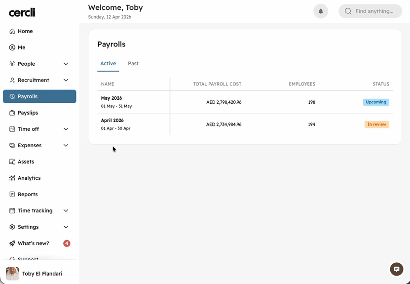Click the Settings gear icon
The width and height of the screenshot is (410, 284).
12,227
